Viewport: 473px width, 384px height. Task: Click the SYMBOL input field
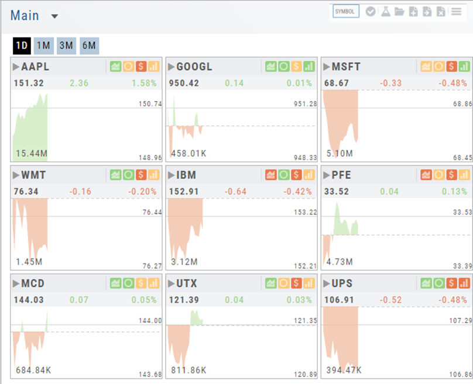[x=345, y=12]
